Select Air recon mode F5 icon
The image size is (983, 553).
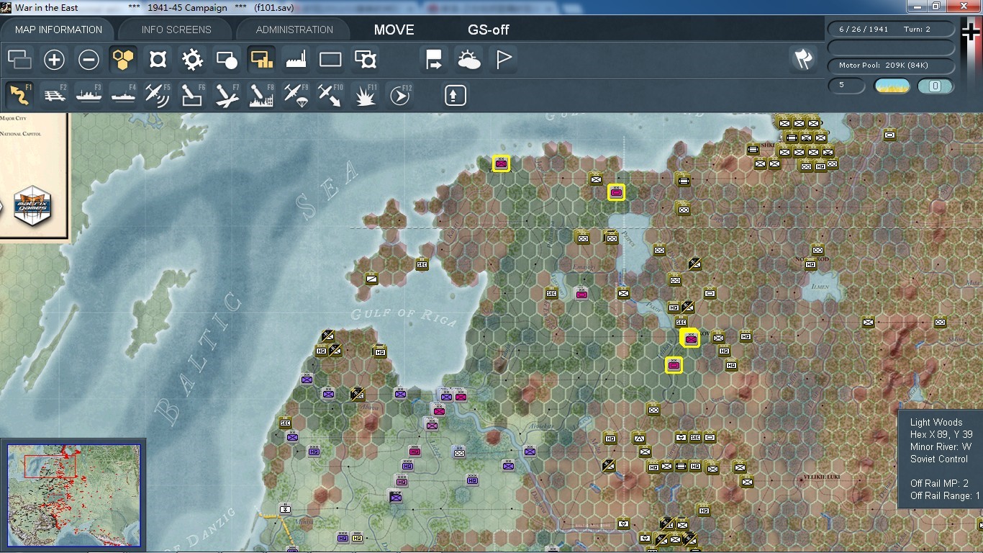[x=158, y=95]
